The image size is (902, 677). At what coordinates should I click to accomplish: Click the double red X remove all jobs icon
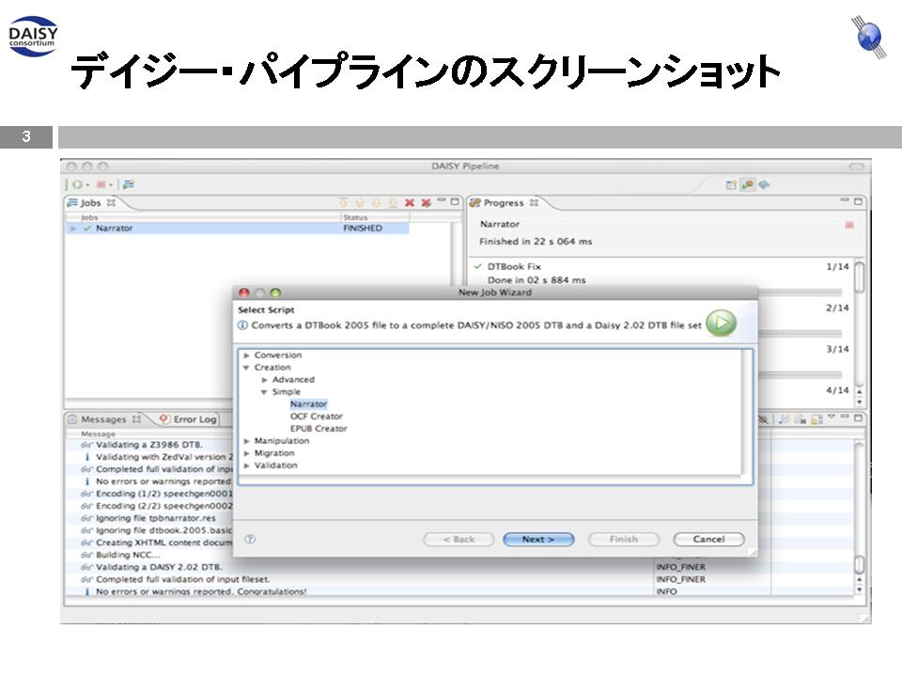point(426,203)
